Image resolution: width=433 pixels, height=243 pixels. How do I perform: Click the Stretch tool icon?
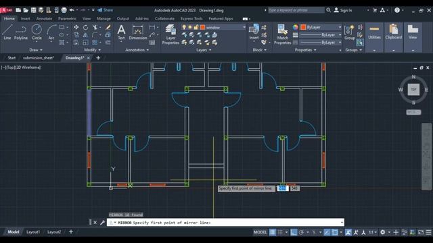(76, 43)
